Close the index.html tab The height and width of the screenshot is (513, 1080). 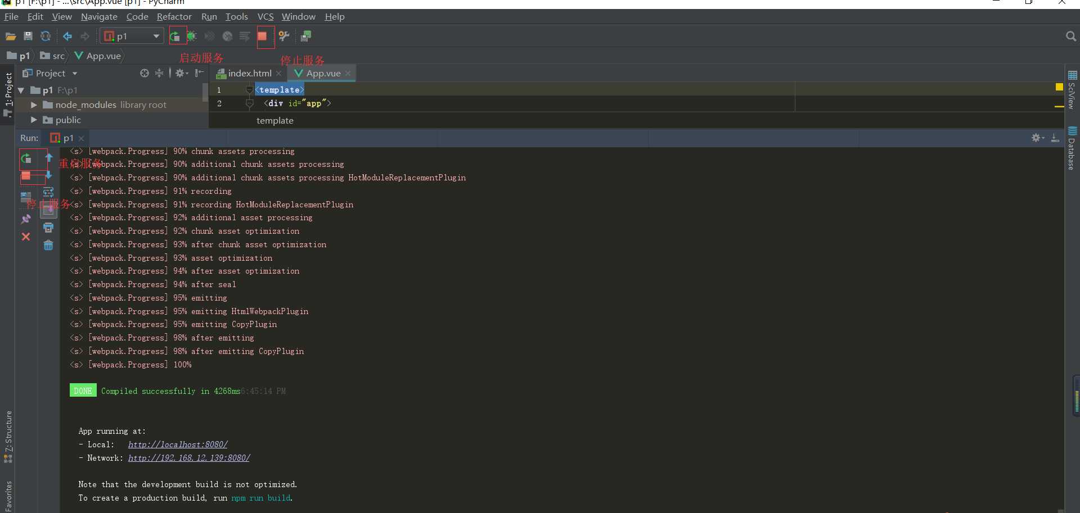coord(278,74)
